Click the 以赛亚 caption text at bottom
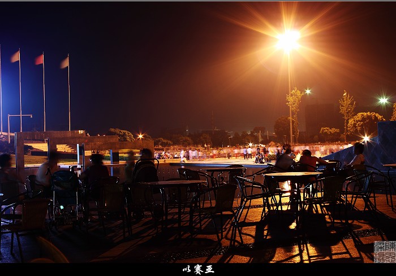Image resolution: width=396 pixels, height=276 pixels. click(198, 269)
